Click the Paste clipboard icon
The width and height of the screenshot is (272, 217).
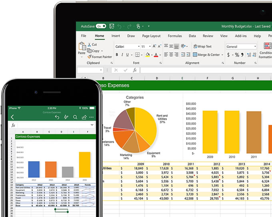tap(82, 46)
